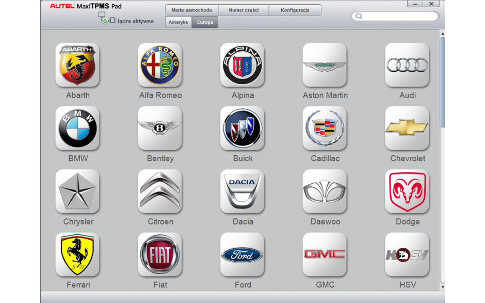Choose the Alpina logo tile
The height and width of the screenshot is (303, 485).
tap(242, 65)
